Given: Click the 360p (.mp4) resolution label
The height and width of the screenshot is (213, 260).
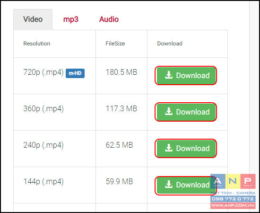Looking at the screenshot, I should (43, 109).
